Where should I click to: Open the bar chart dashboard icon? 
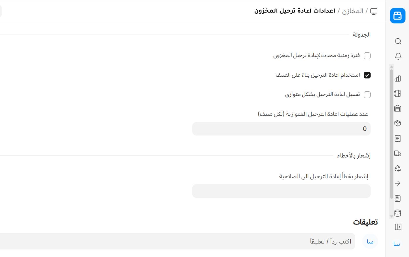(x=398, y=78)
